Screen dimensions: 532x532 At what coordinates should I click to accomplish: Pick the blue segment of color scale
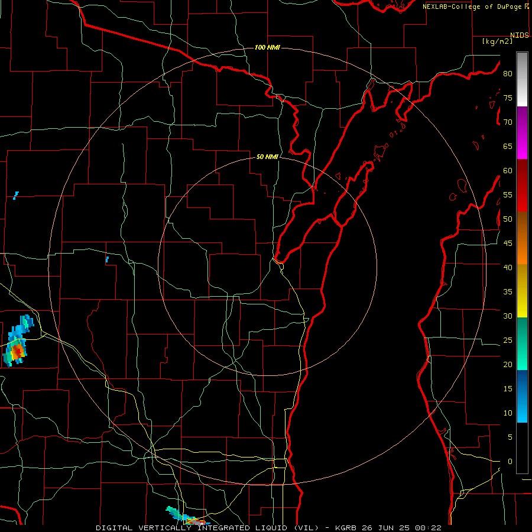pos(522,396)
